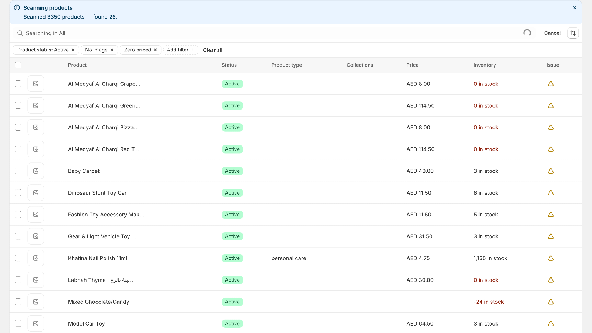The height and width of the screenshot is (333, 592).
Task: Click the warning icon on Al Medyaf Grape row
Action: [x=551, y=84]
